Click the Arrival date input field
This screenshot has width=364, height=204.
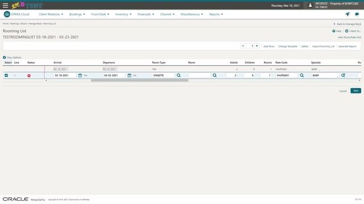[65, 75]
